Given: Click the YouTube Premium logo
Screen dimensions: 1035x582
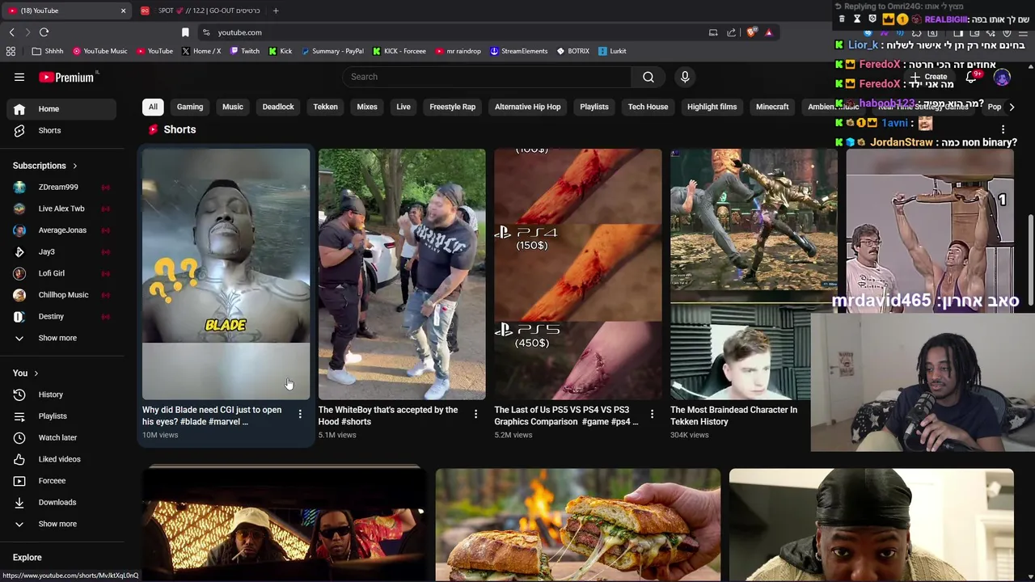Looking at the screenshot, I should click(68, 77).
